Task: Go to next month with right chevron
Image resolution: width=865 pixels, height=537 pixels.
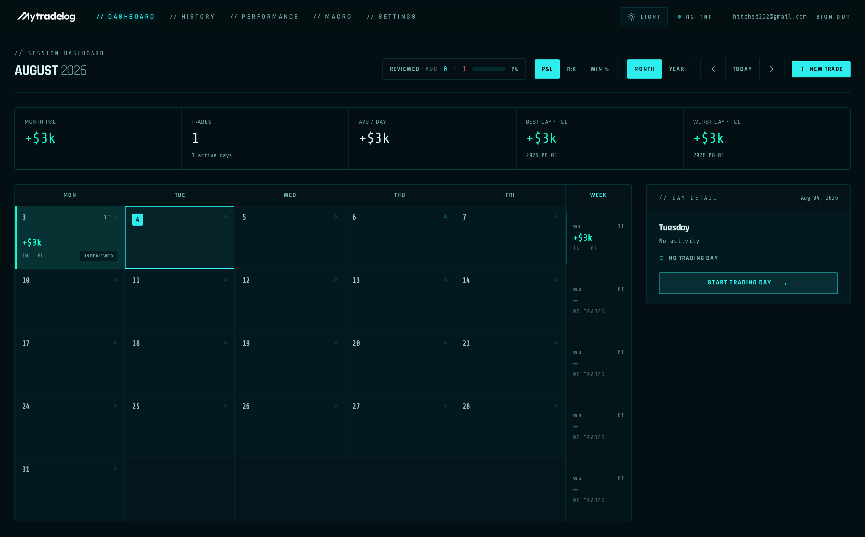Action: click(772, 69)
